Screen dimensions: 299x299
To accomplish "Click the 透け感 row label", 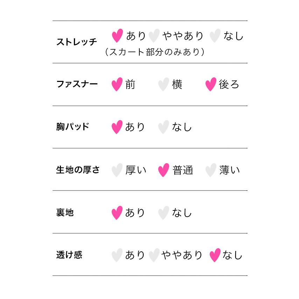I will 69,255.
